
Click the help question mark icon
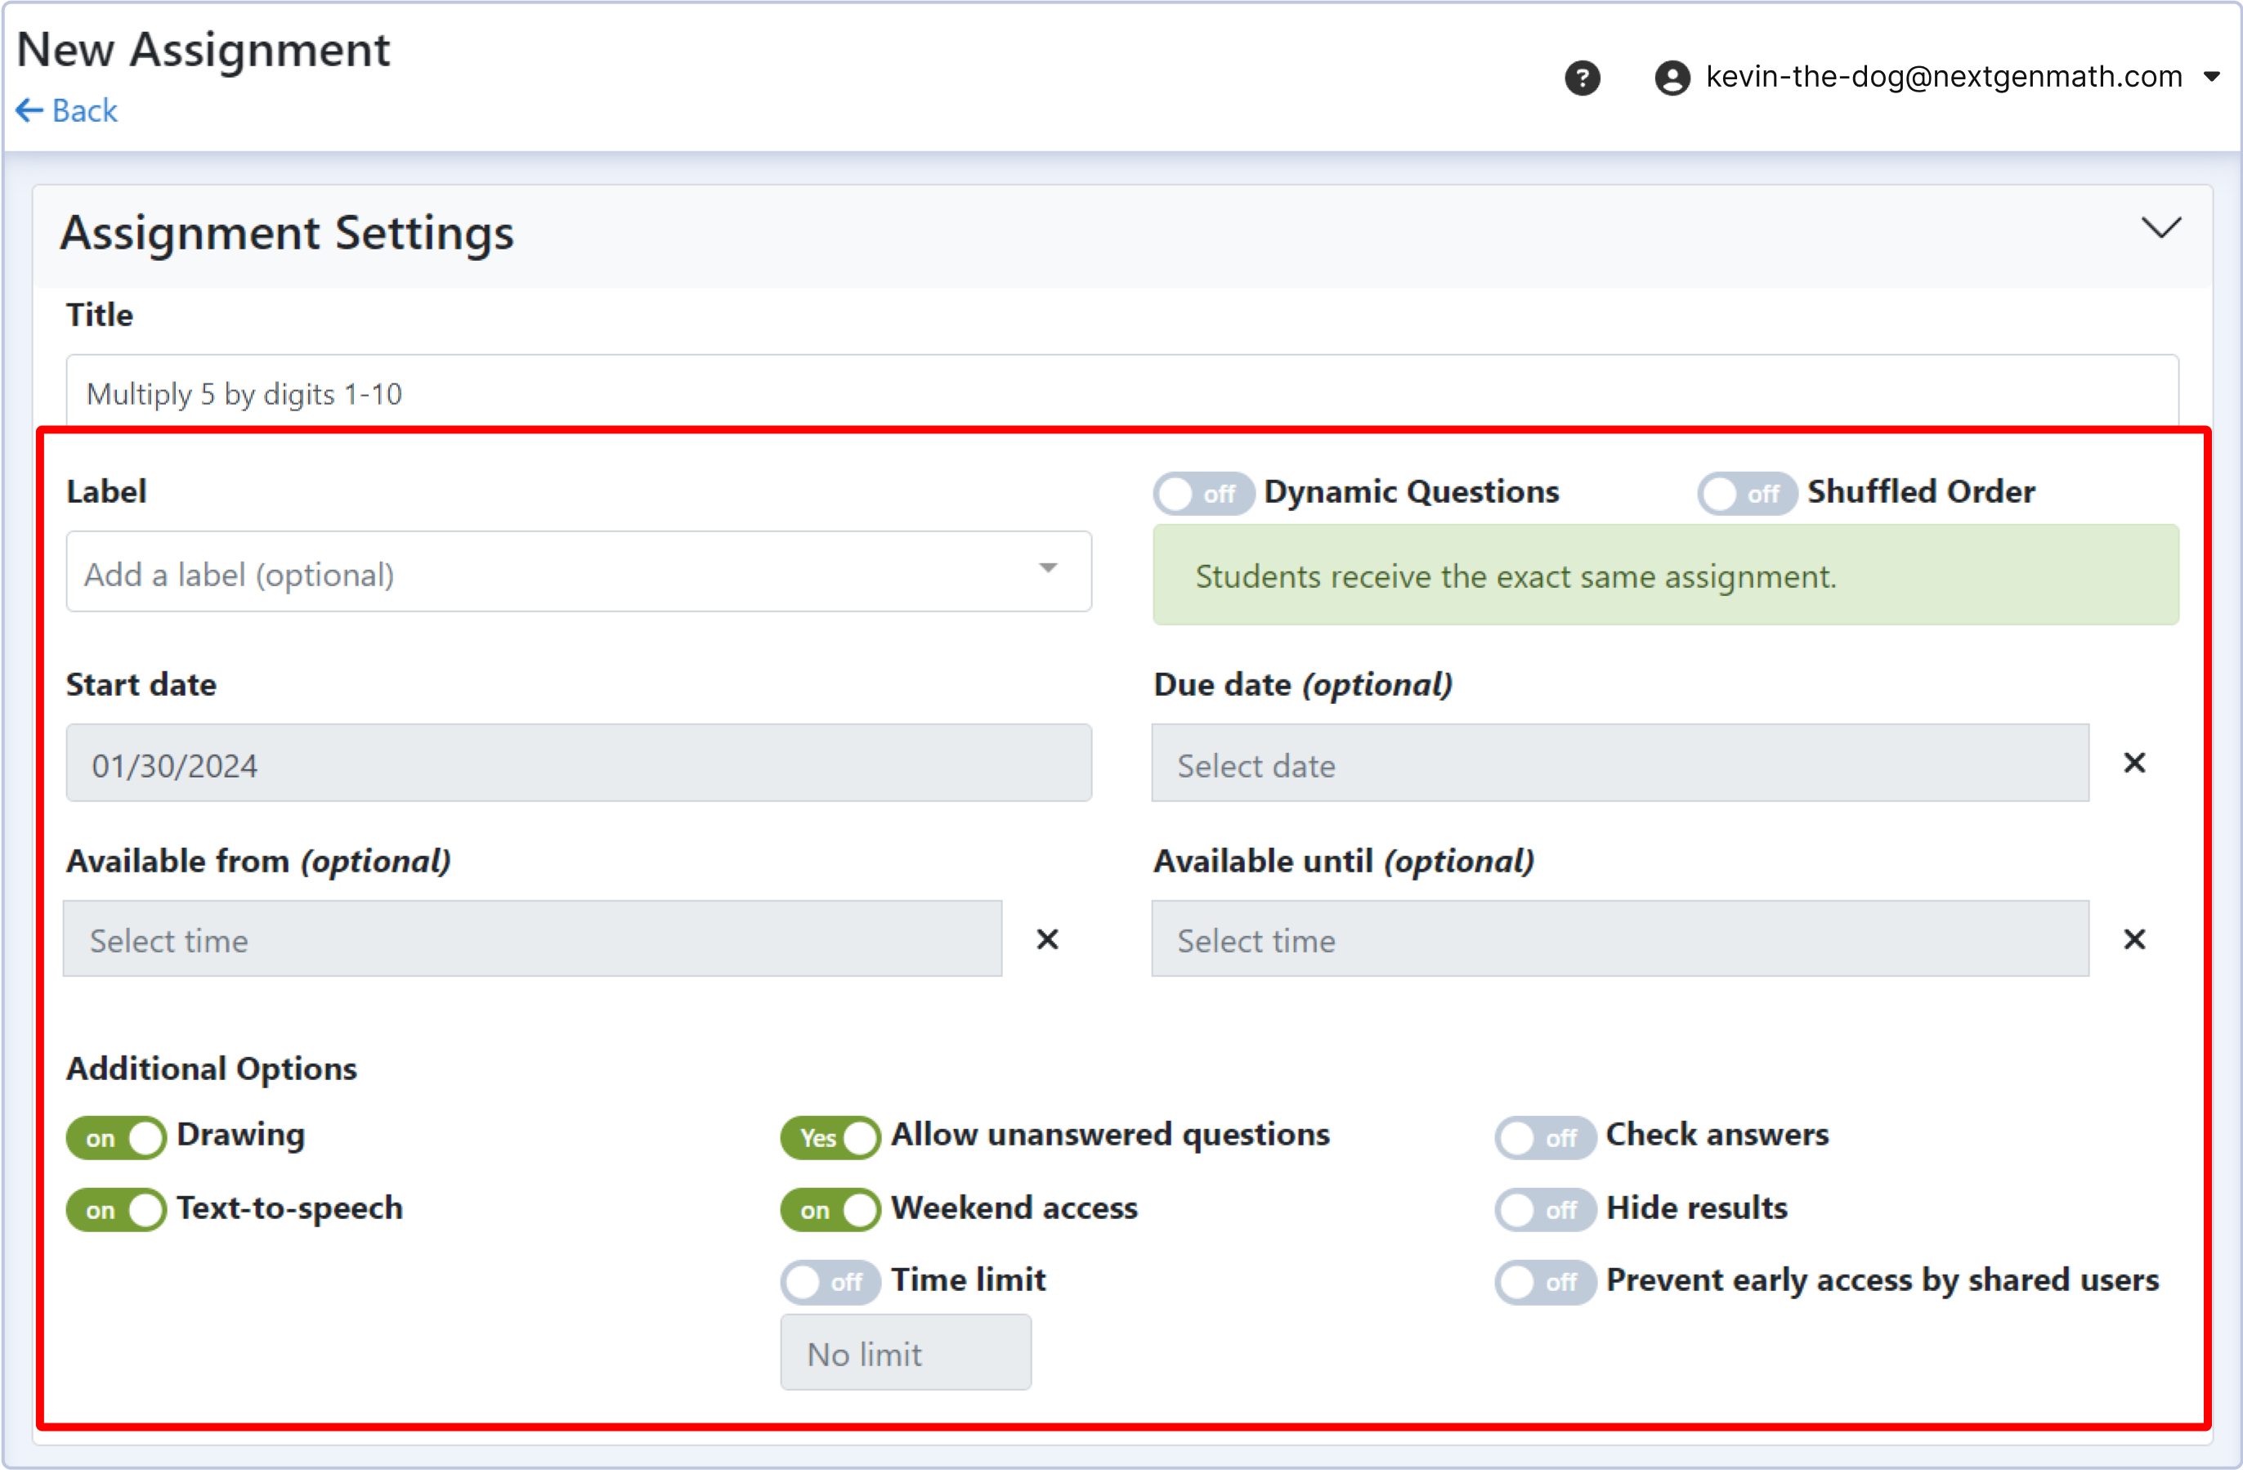(1582, 78)
